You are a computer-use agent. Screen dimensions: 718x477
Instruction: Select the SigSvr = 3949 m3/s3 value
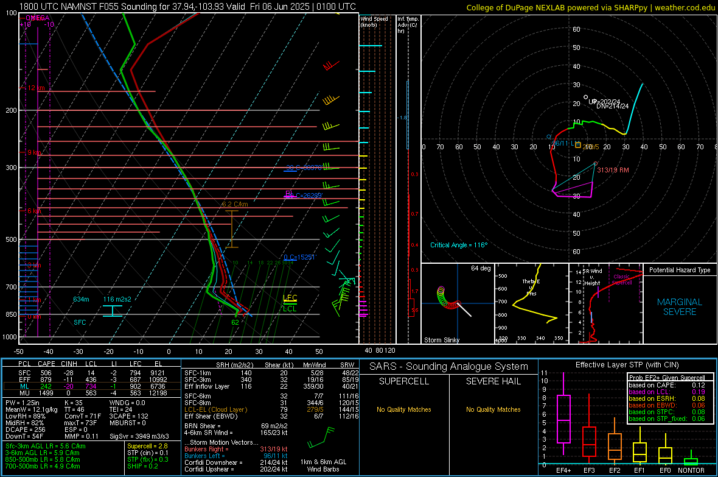(139, 436)
